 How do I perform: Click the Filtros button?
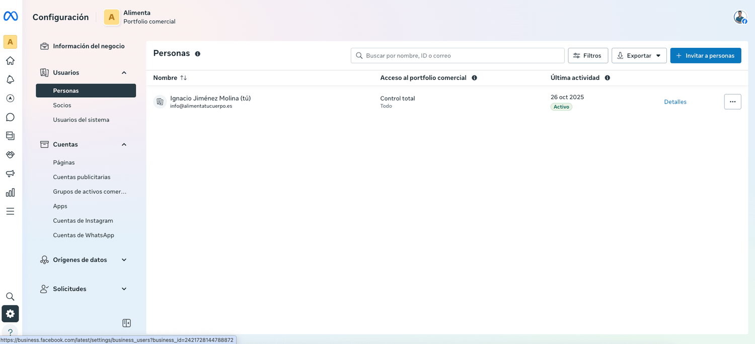[x=588, y=56]
